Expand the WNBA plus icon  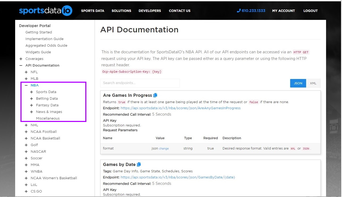(26, 172)
